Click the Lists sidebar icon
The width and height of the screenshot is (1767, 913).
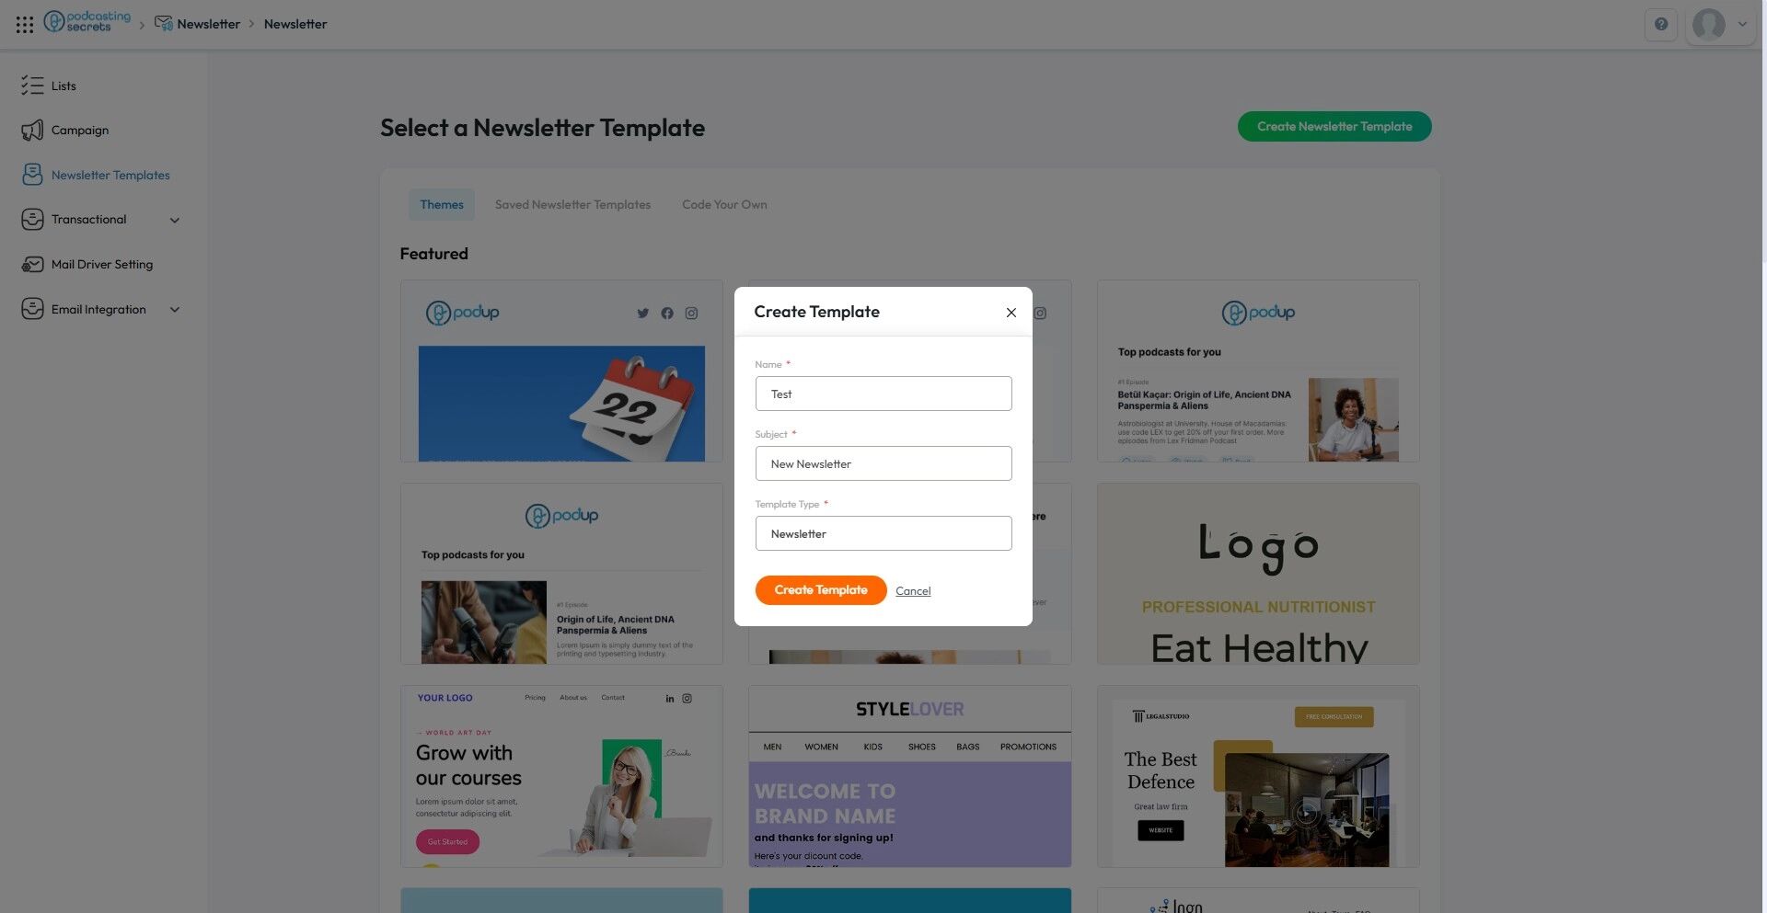(x=32, y=86)
